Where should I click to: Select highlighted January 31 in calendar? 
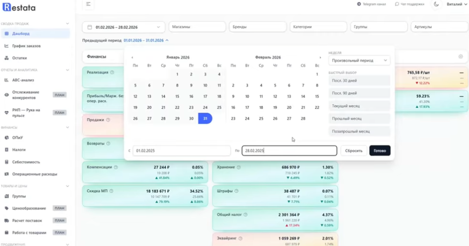click(x=205, y=118)
